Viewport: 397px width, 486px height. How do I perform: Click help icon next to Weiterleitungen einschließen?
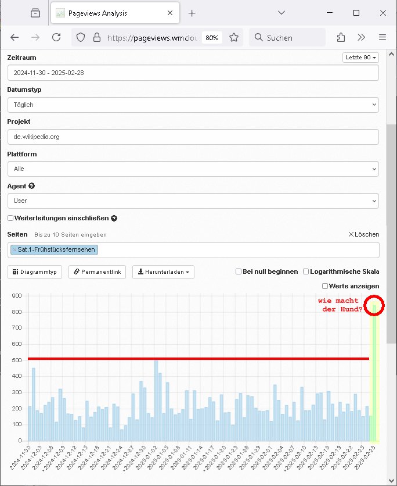click(x=114, y=218)
